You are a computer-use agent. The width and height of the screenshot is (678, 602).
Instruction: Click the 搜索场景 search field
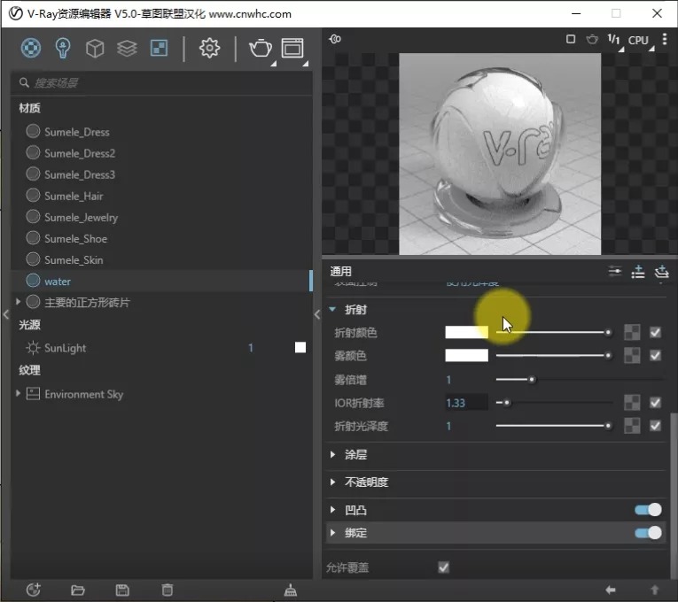[160, 82]
